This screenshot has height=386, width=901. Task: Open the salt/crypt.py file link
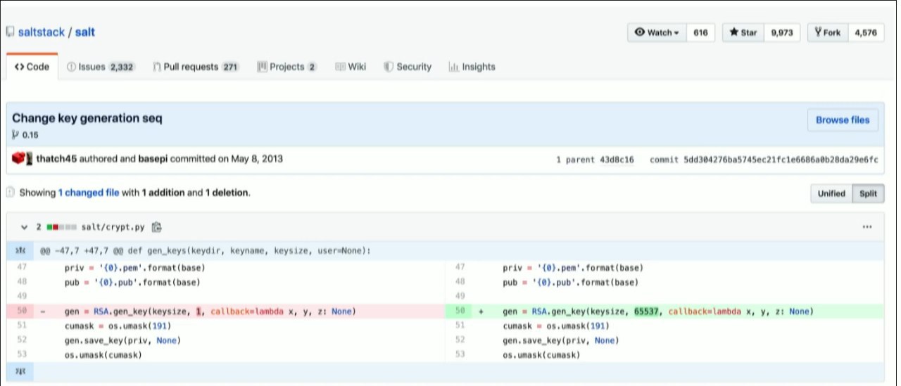pyautogui.click(x=114, y=227)
